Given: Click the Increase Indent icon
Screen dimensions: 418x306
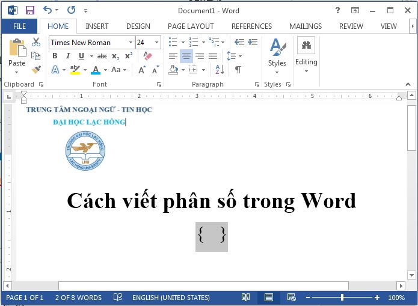Looking at the screenshot, I should pyautogui.click(x=251, y=42).
